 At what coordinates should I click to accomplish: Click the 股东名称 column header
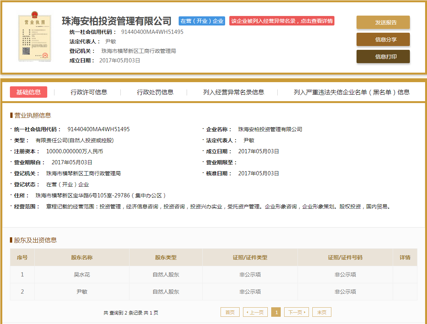coord(82,257)
